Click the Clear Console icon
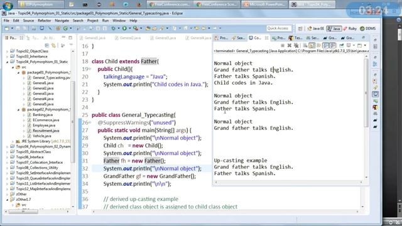This screenshot has height=226, width=402. click(305, 45)
